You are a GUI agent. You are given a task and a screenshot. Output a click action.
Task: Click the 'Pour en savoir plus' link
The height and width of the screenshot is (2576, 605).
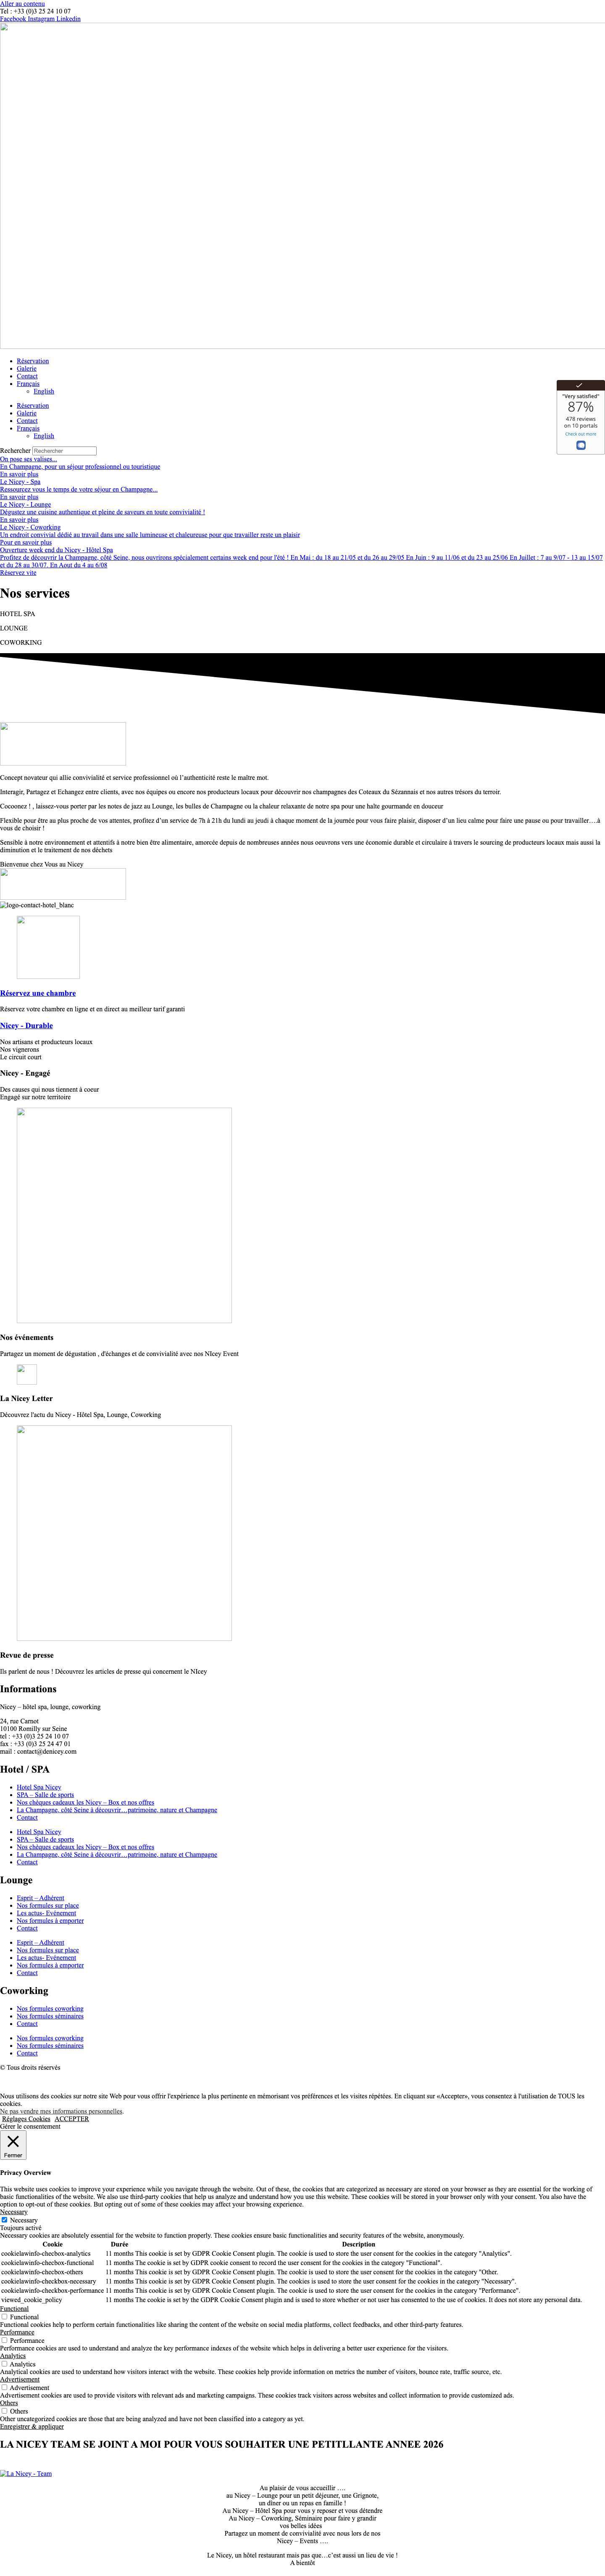click(26, 542)
